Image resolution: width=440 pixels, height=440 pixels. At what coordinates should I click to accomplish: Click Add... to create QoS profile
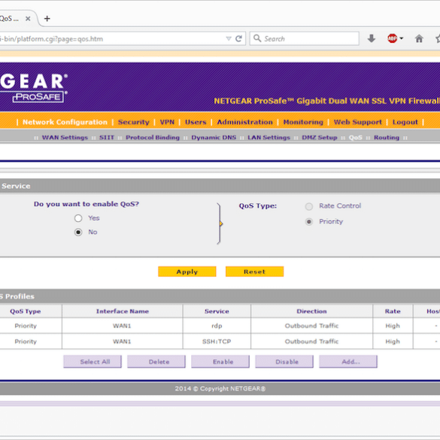coord(348,362)
